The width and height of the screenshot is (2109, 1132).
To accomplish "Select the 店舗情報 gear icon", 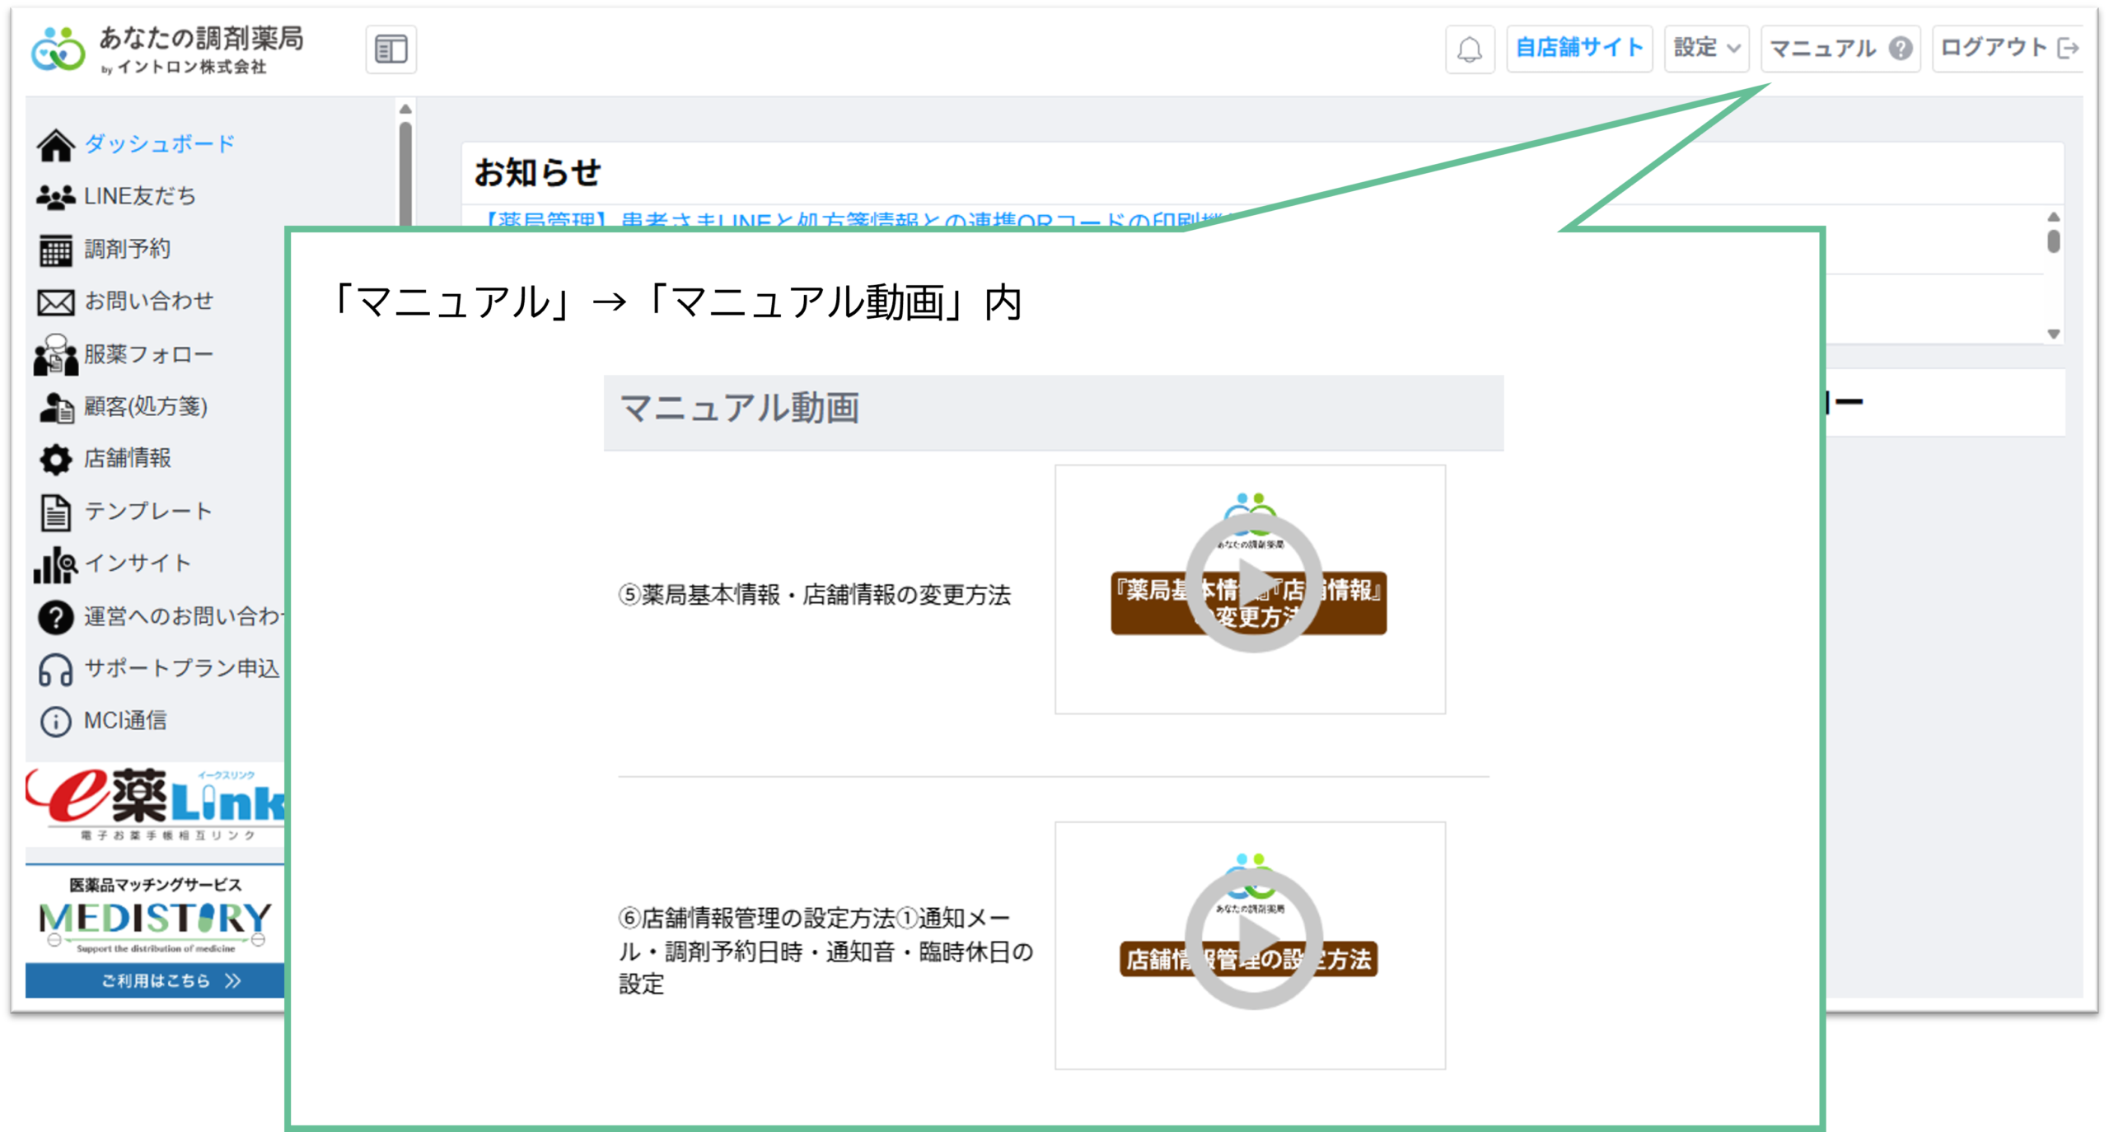I will point(56,460).
